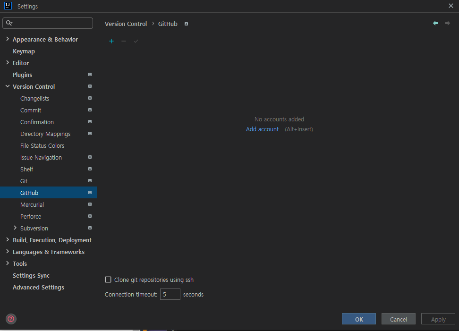Expand Build, Execution, Deployment section
The image size is (459, 331).
coord(8,240)
